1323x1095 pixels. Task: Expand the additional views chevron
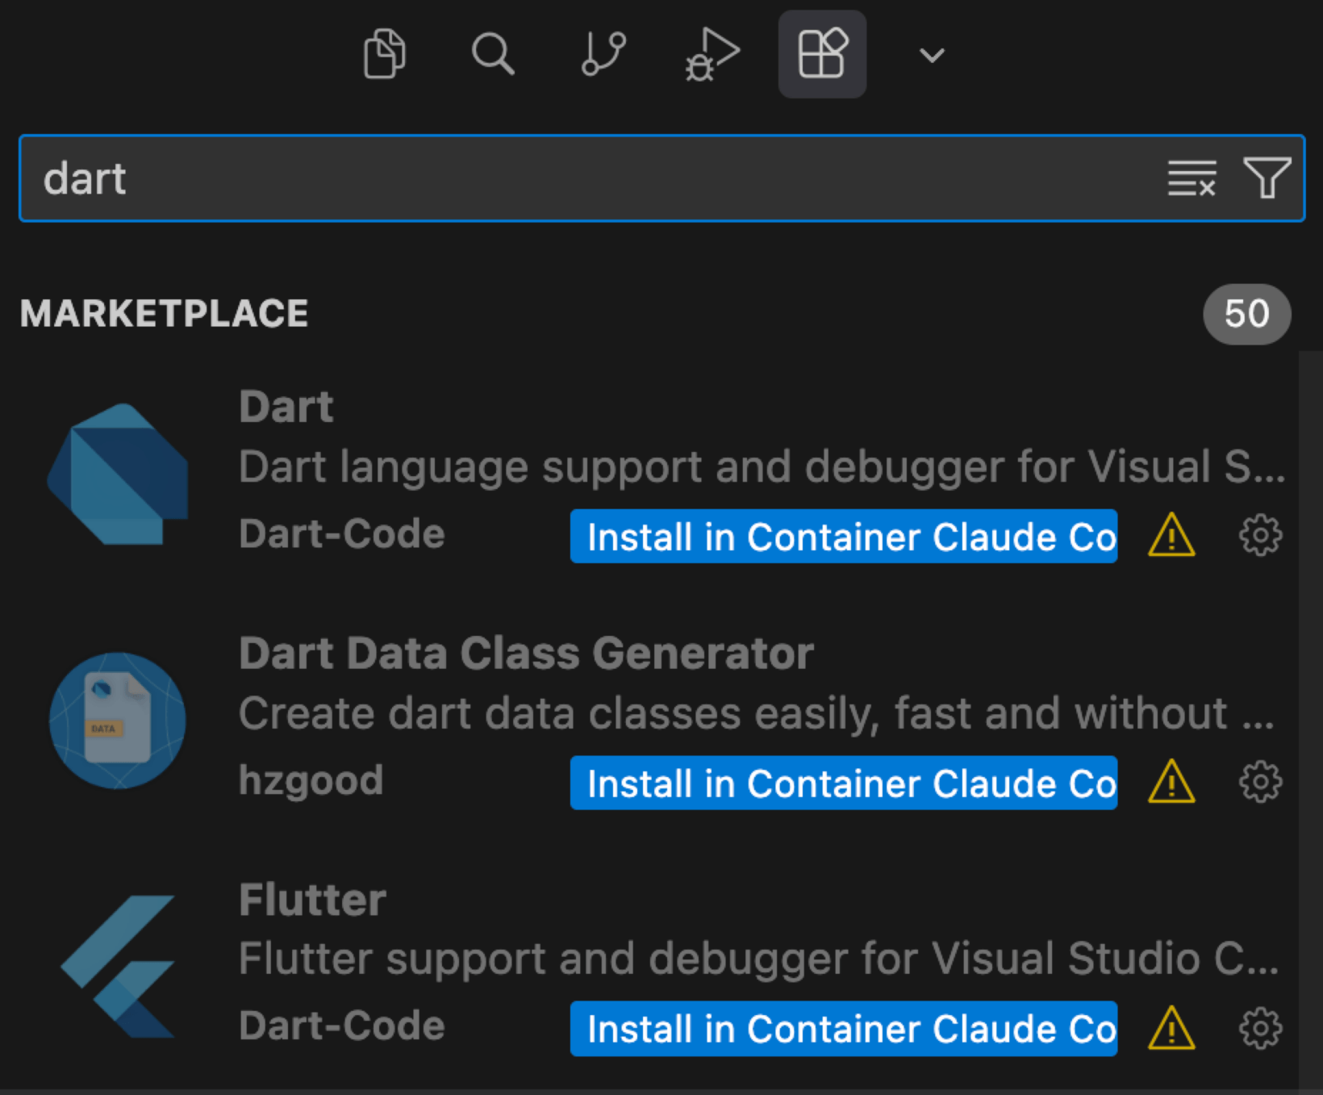(x=931, y=56)
